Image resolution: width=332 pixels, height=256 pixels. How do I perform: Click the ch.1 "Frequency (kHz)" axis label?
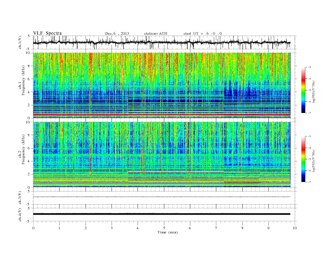(x=23, y=80)
